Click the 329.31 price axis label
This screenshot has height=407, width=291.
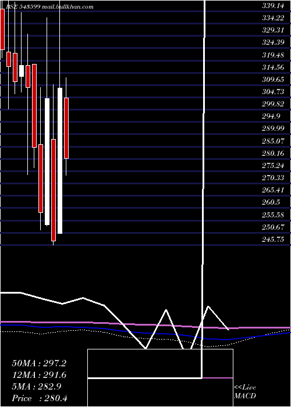click(x=273, y=30)
